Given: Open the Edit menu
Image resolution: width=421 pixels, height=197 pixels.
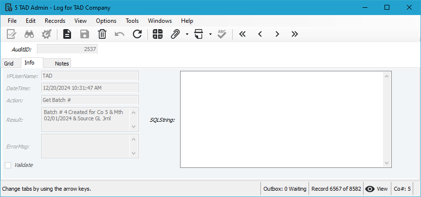Looking at the screenshot, I should (x=31, y=21).
